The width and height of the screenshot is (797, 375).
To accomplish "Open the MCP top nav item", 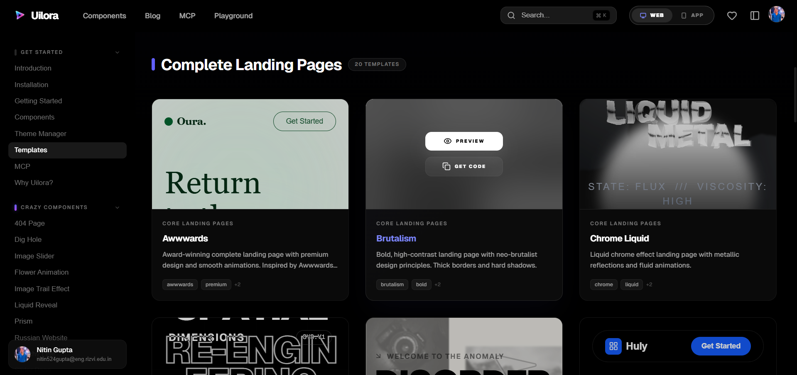I will coord(187,16).
